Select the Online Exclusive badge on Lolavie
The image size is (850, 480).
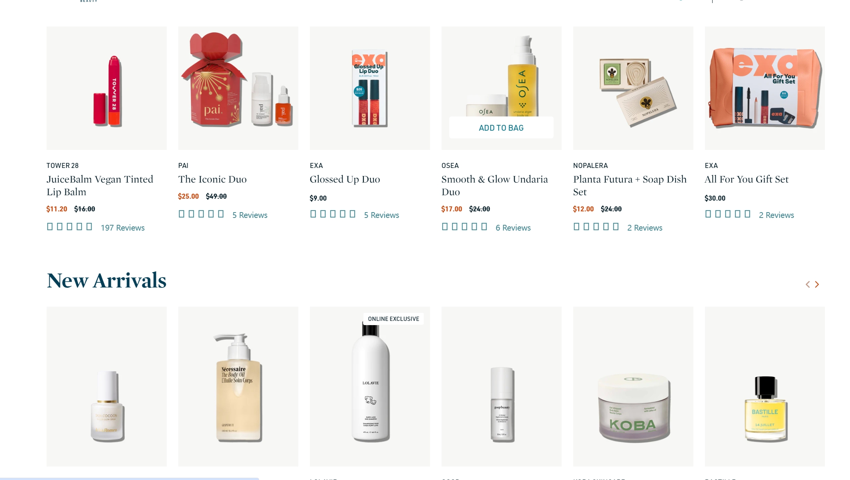393,319
